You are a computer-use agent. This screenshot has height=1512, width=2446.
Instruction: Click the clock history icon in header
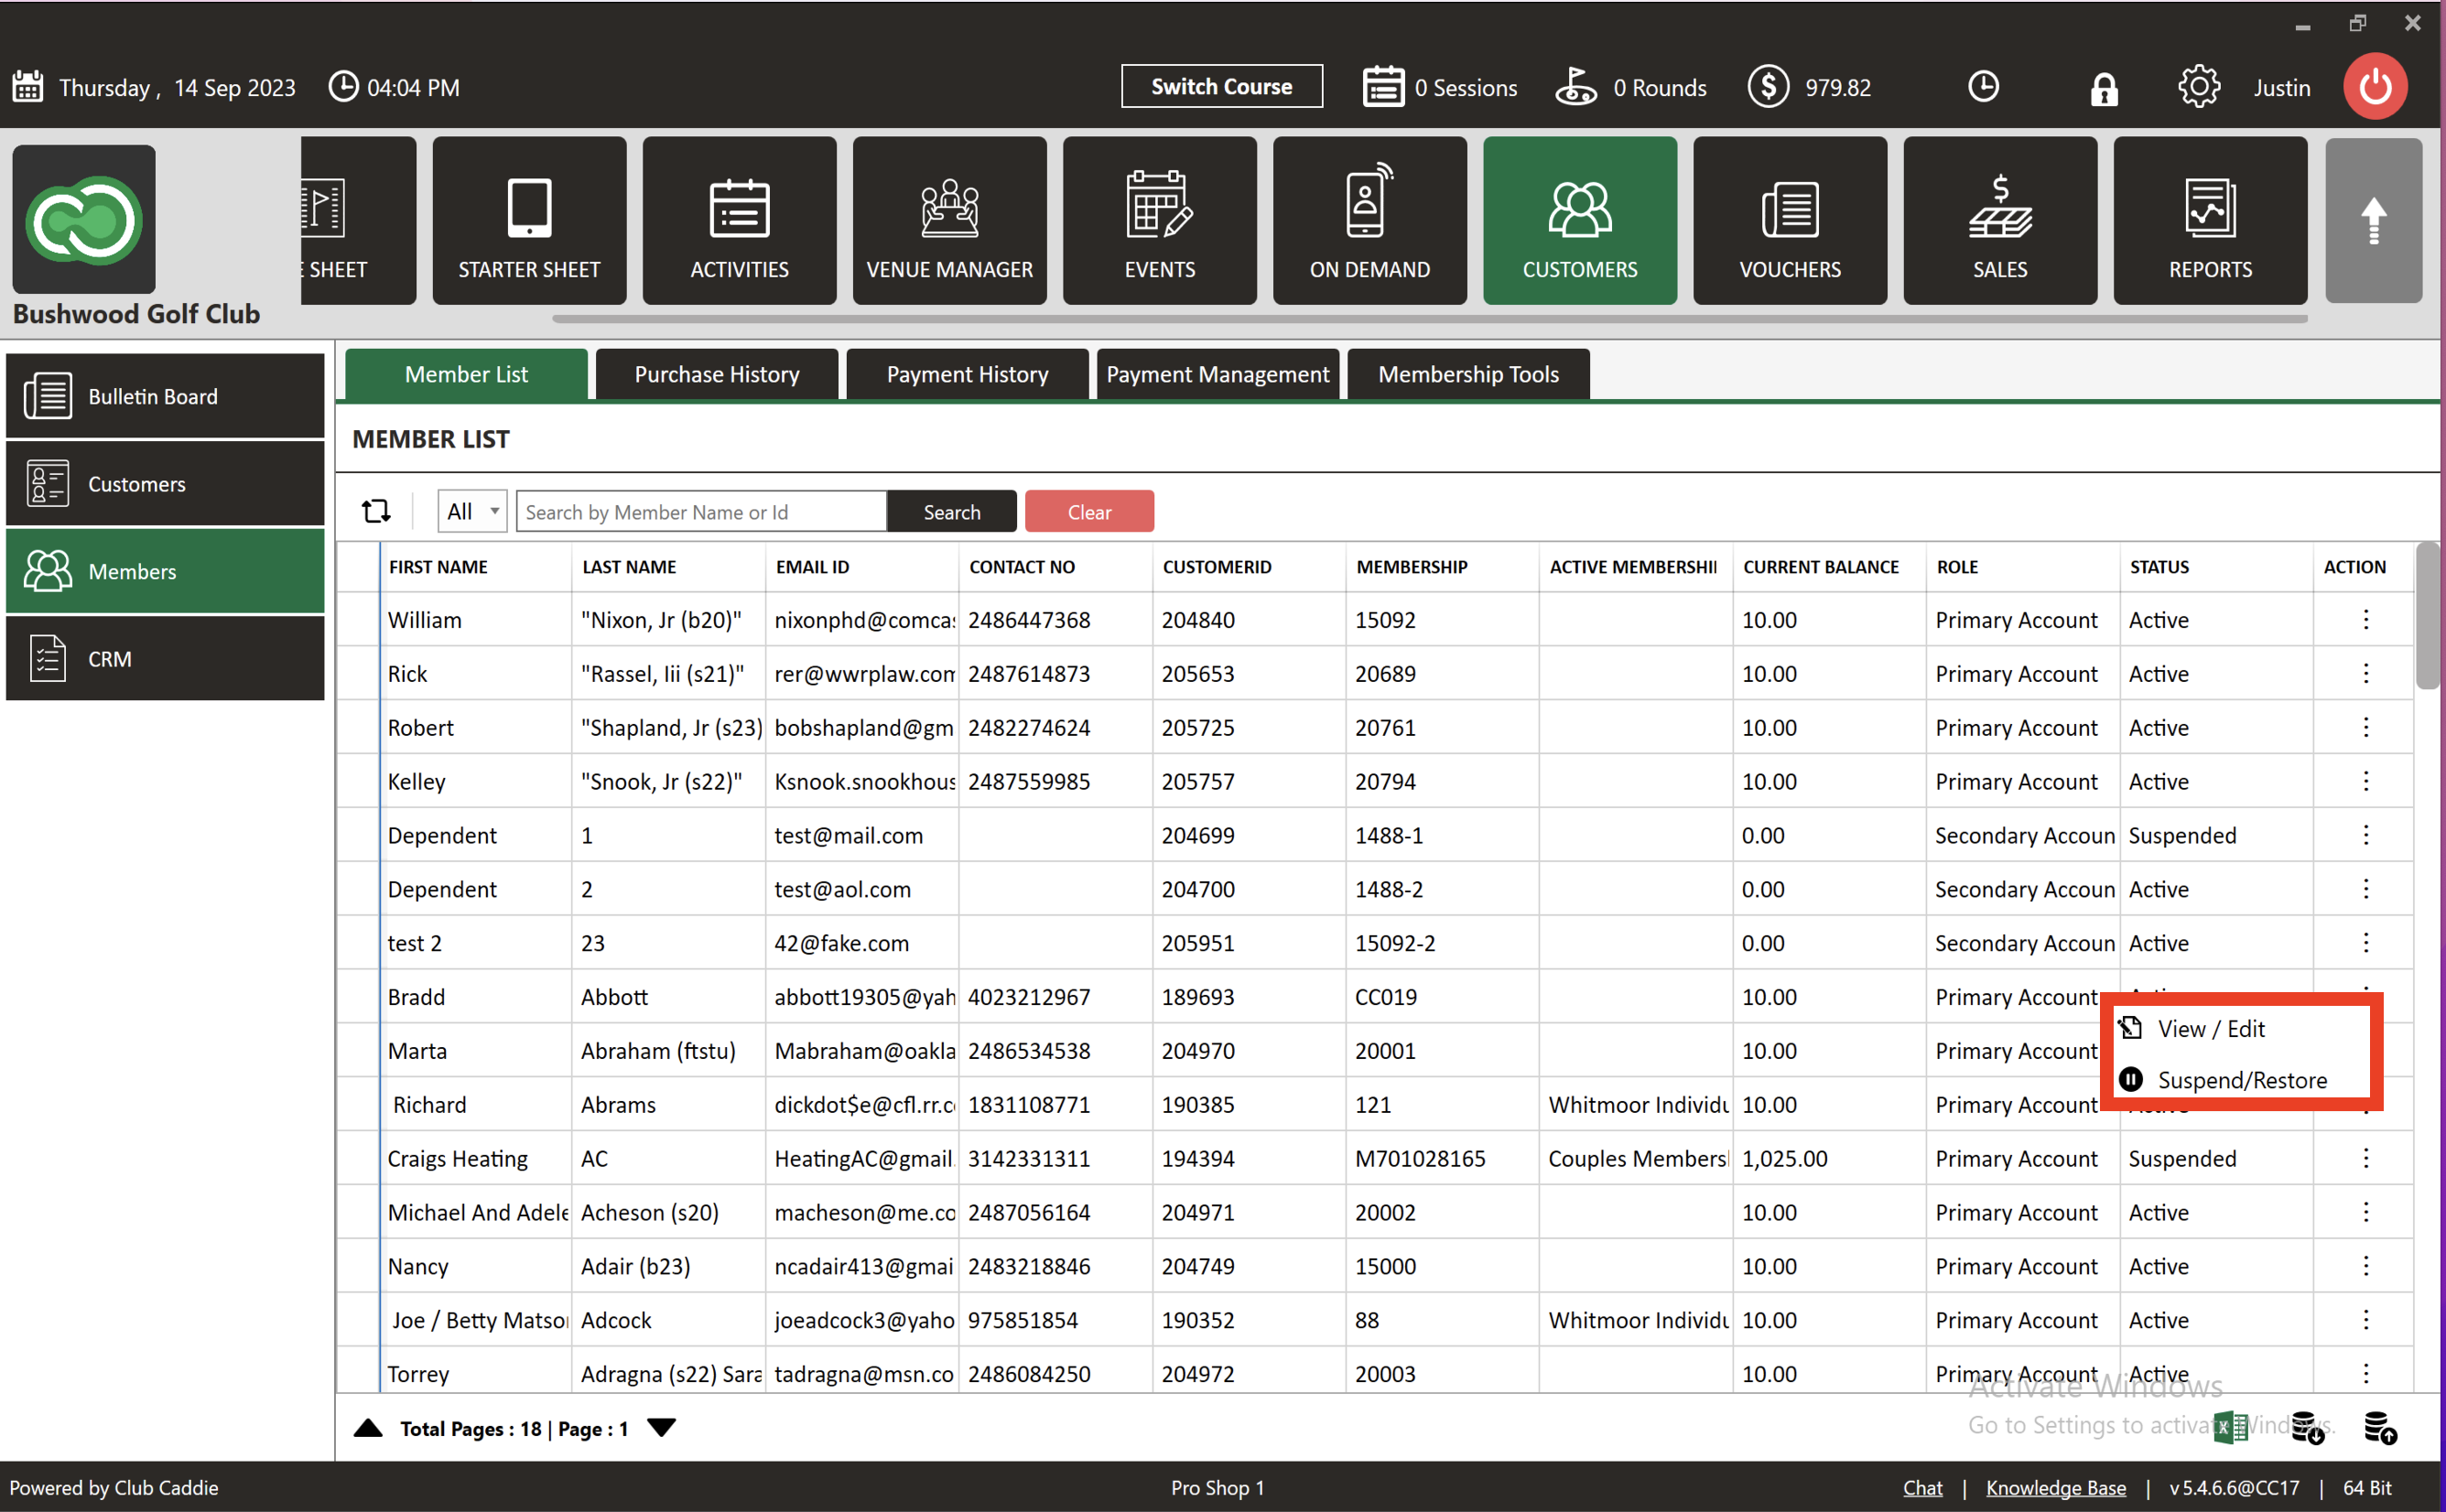[1983, 87]
